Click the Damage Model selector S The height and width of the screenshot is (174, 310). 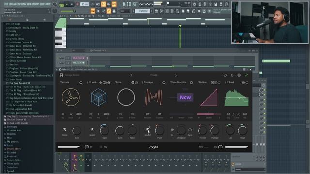click(x=147, y=130)
